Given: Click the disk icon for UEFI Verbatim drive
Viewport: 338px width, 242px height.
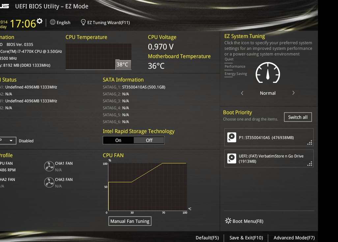Looking at the screenshot, I should (x=232, y=158).
